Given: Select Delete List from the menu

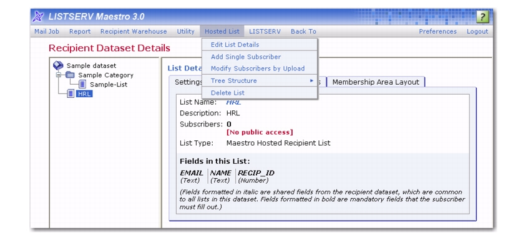Looking at the screenshot, I should [x=228, y=93].
